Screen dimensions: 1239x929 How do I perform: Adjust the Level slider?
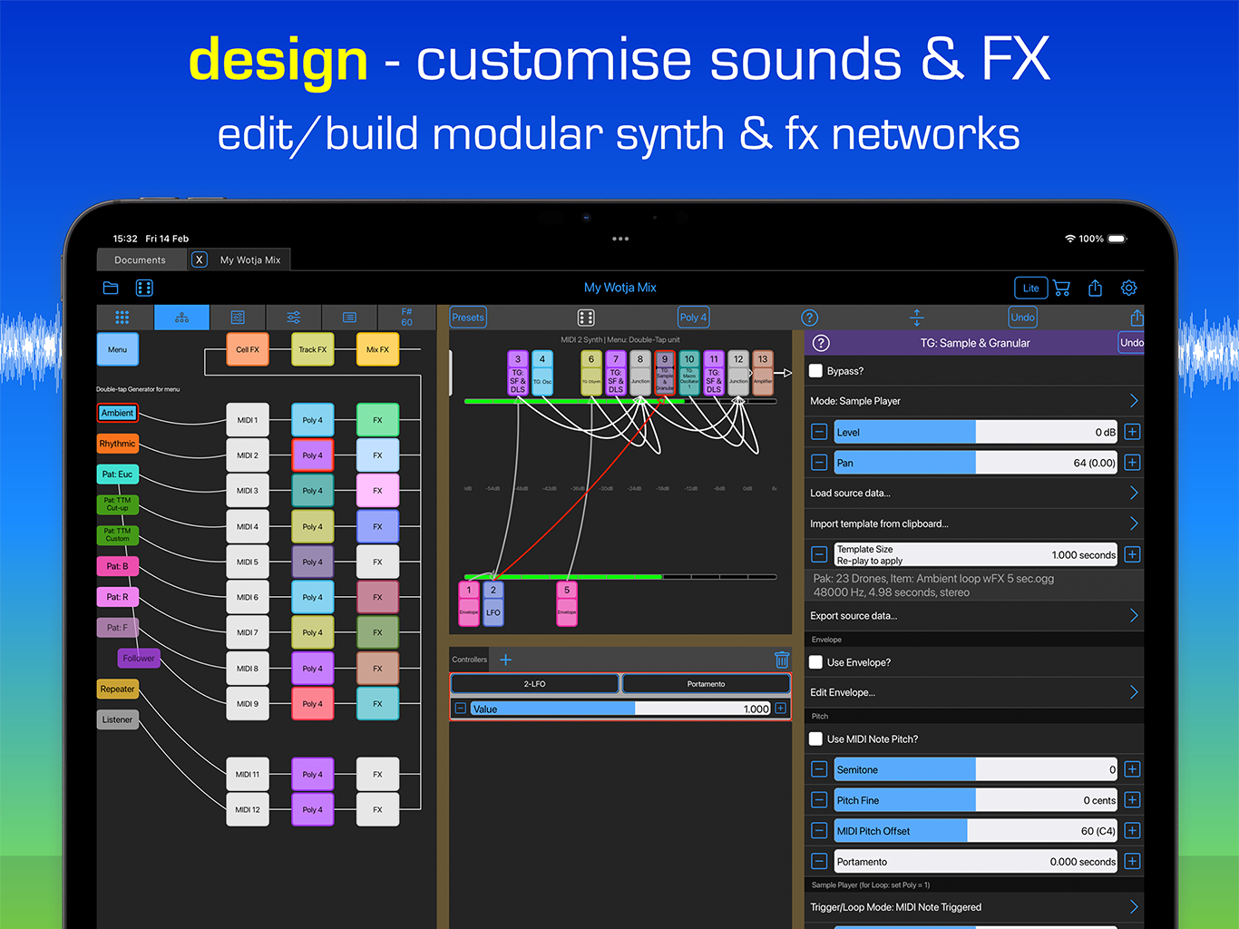click(975, 433)
